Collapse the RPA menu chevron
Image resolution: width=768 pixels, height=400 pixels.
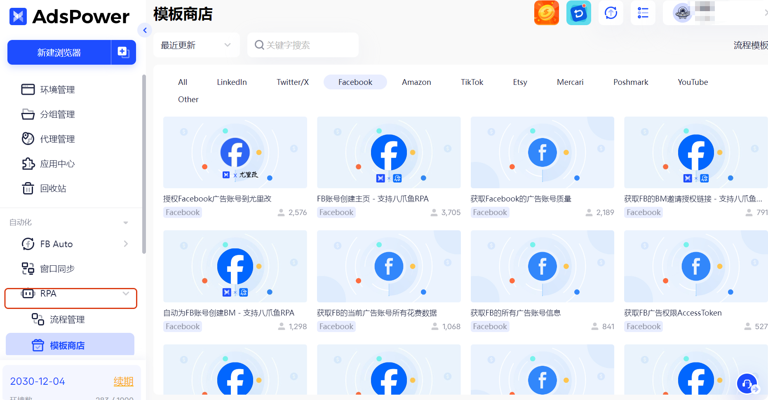[126, 293]
